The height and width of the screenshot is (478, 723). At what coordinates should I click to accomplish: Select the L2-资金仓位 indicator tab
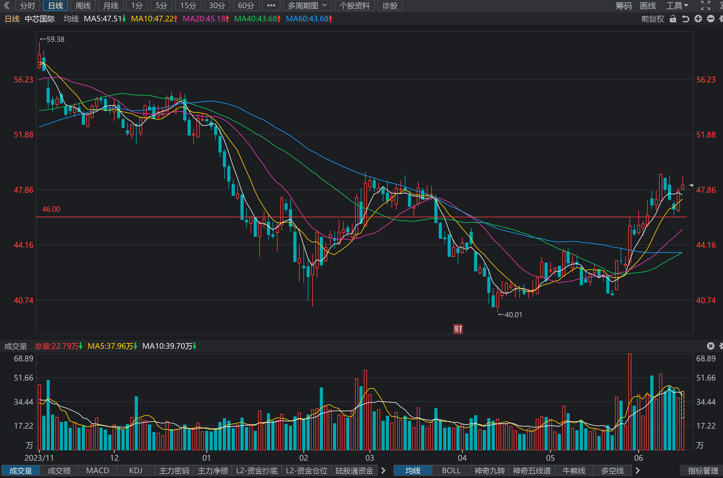coord(307,471)
